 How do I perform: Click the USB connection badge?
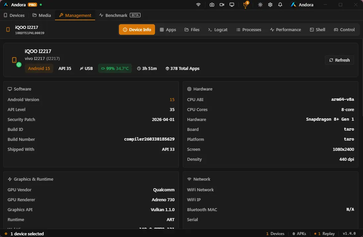pyautogui.click(x=86, y=68)
